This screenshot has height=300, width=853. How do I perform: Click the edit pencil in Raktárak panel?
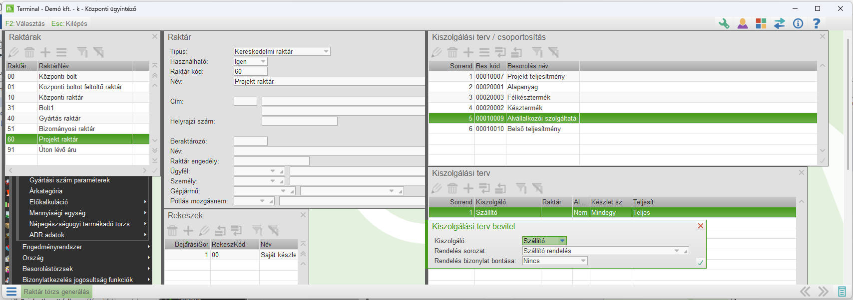coord(13,52)
